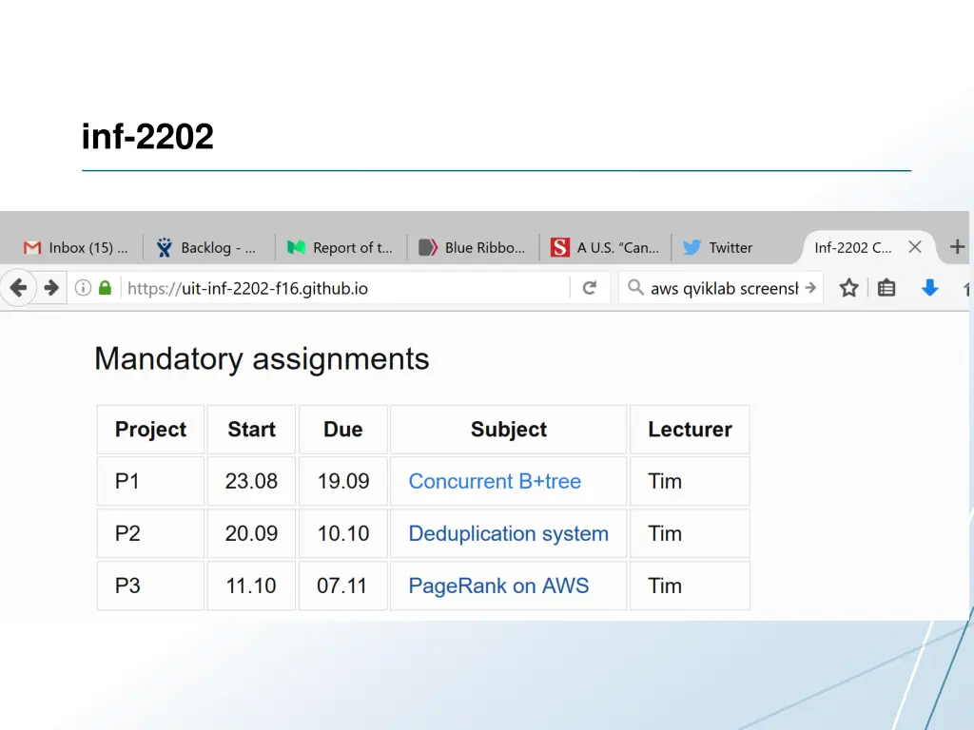
Task: Click the site information icon in address bar
Action: click(x=83, y=288)
